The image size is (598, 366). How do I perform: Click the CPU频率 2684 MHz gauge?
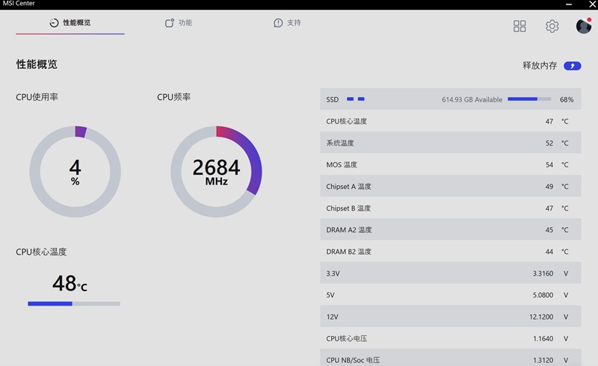click(216, 171)
